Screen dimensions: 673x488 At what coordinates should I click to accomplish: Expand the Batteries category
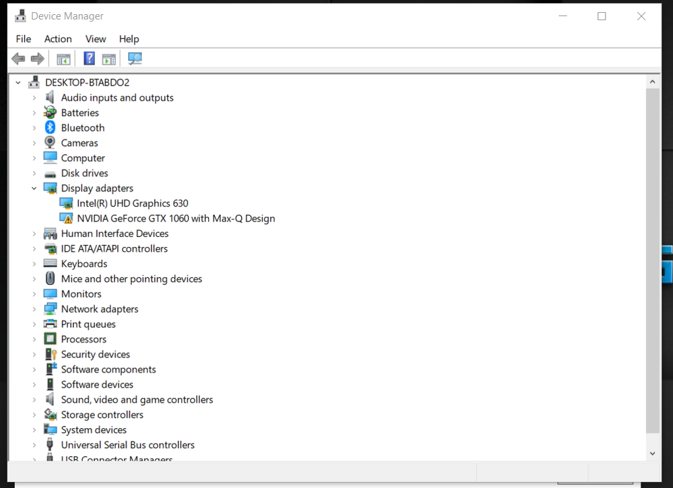click(34, 113)
